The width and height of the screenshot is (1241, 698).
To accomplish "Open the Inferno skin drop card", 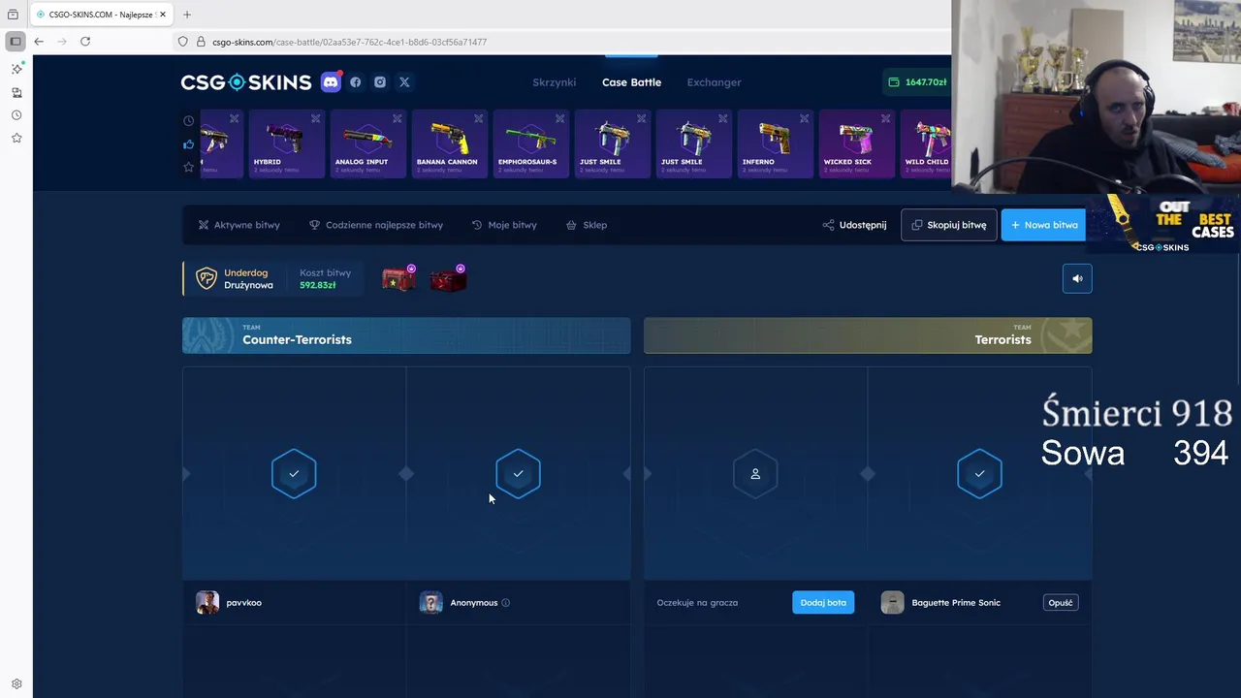I will click(776, 143).
